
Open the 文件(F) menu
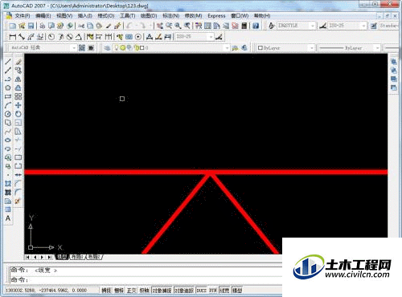(23, 16)
